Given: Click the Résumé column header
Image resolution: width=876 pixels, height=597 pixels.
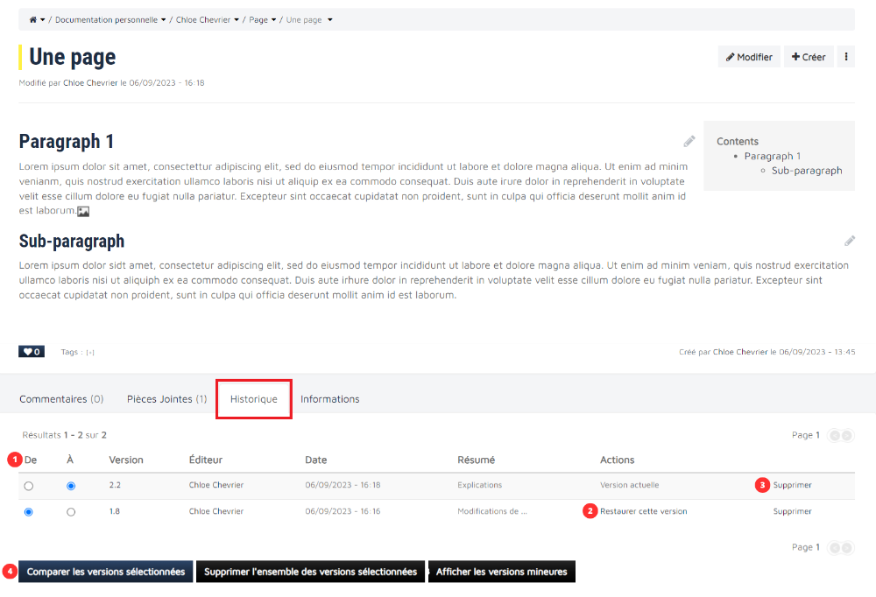Looking at the screenshot, I should pos(476,460).
